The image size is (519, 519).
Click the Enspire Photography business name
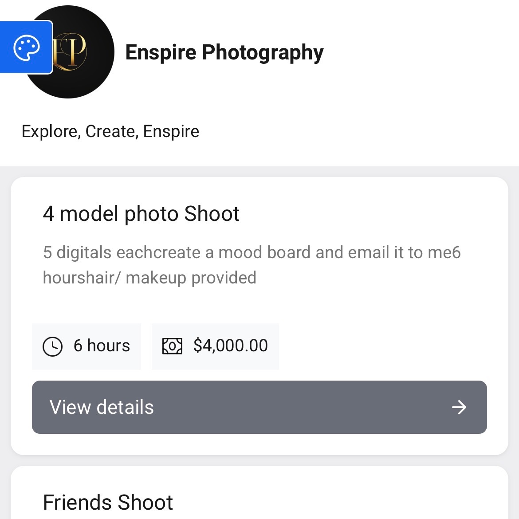tap(225, 52)
